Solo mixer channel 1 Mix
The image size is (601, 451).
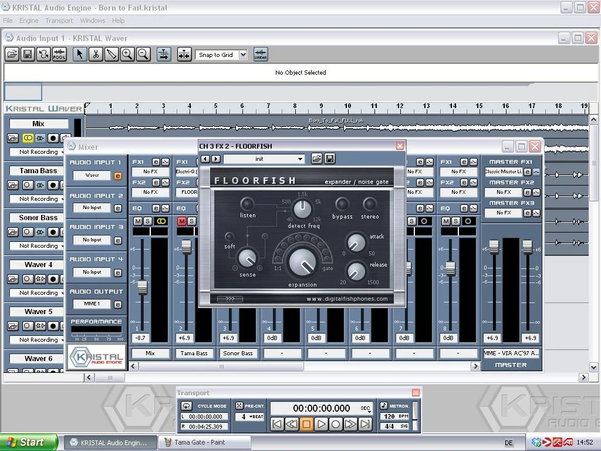tap(148, 221)
